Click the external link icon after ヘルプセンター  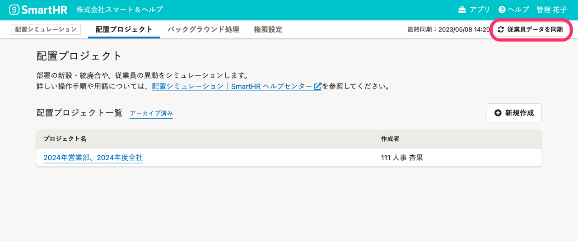[317, 86]
